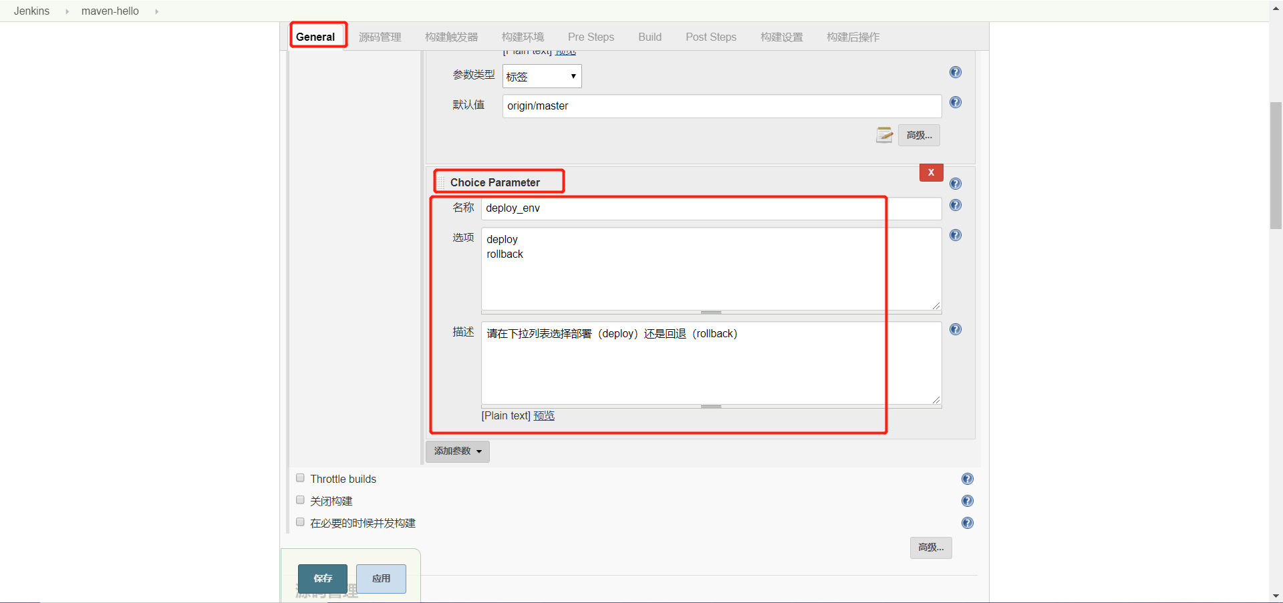The width and height of the screenshot is (1283, 603).
Task: Delete Choice Parameter with red X
Action: coord(931,172)
